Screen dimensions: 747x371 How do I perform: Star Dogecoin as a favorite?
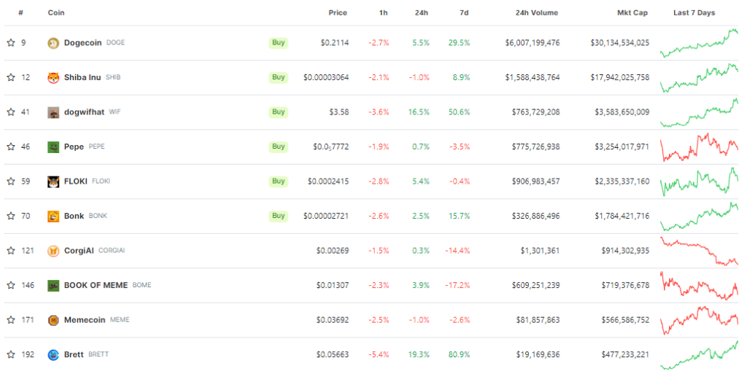(10, 43)
